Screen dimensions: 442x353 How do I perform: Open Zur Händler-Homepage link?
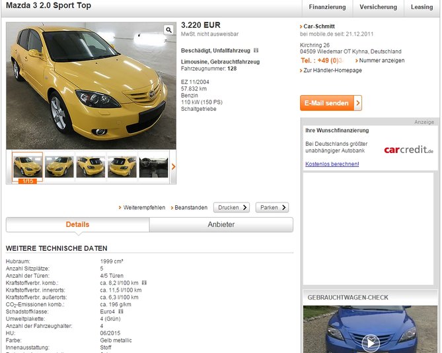[332, 71]
